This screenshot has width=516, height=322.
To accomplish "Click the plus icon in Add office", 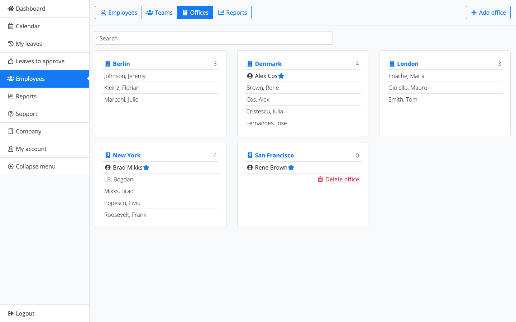I will 474,13.
